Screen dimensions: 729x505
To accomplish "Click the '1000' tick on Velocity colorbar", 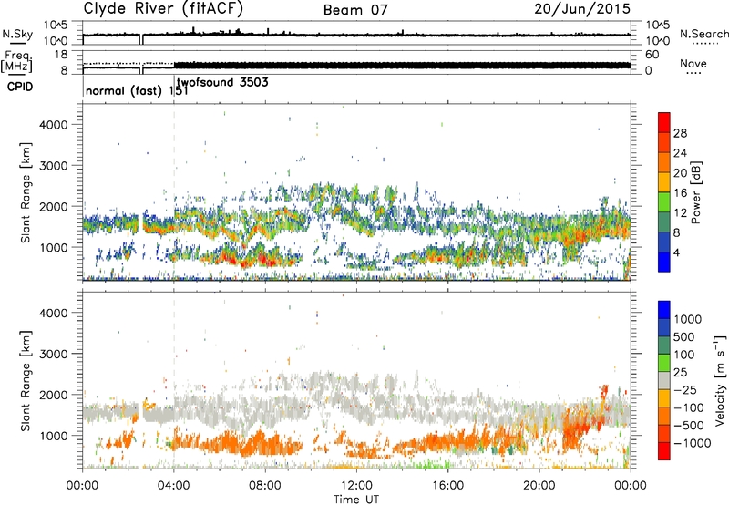I will click(688, 319).
